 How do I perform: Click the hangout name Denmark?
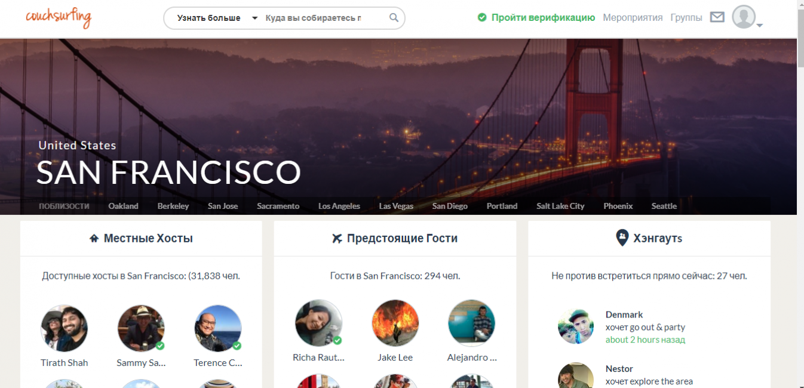[x=624, y=315]
